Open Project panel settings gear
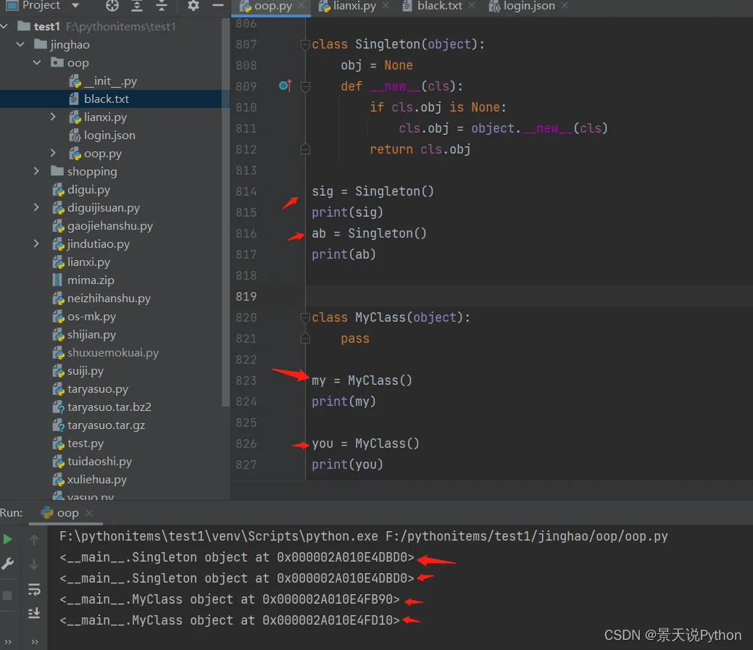Viewport: 753px width, 650px height. [193, 6]
